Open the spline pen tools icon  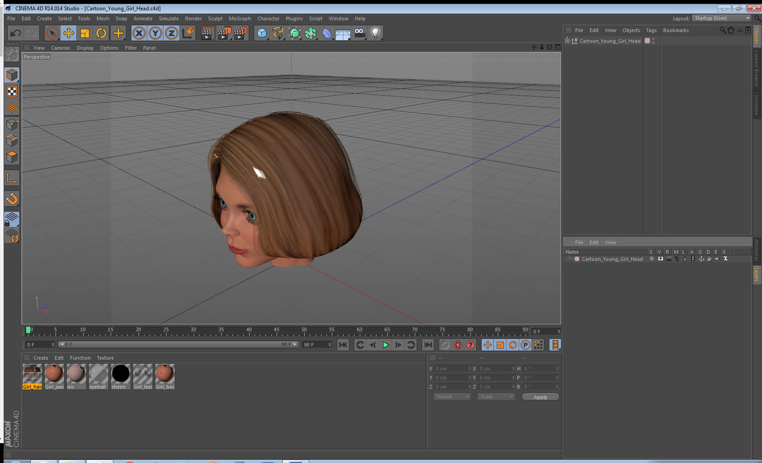click(x=278, y=33)
